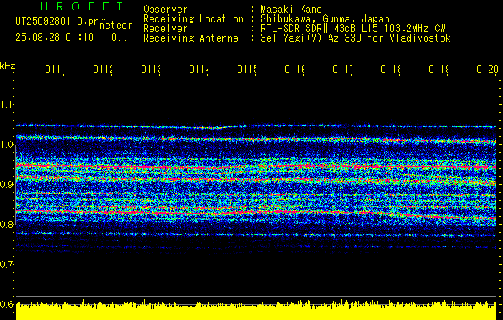Screen dimensions: 503x320
Task: Select the 3el Yagi(V) Az 330 antenna text
Action: [356, 38]
